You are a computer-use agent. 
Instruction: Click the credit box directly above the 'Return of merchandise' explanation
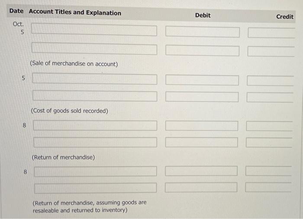[269, 143]
